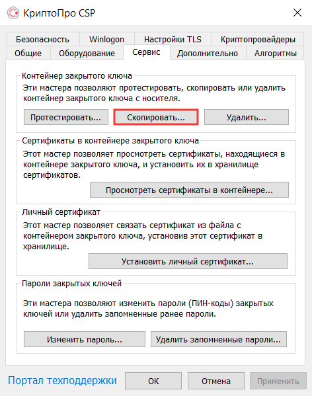Open the Winlogon tab
The height and width of the screenshot is (396, 312).
click(106, 40)
